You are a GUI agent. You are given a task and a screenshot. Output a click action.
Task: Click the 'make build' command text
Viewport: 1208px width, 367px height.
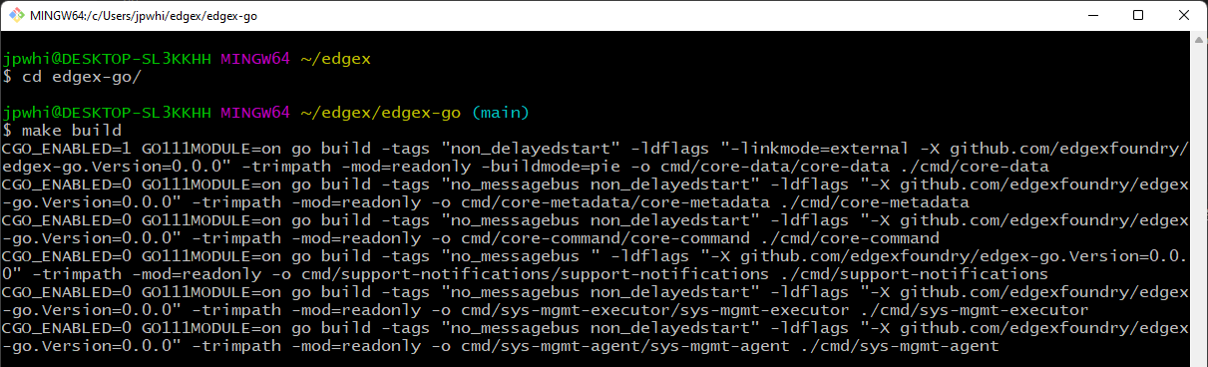tap(72, 131)
